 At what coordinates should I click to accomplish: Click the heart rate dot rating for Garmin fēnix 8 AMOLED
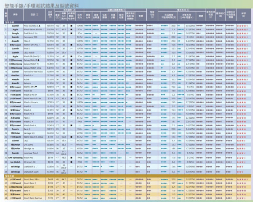pyautogui.click(x=88, y=26)
